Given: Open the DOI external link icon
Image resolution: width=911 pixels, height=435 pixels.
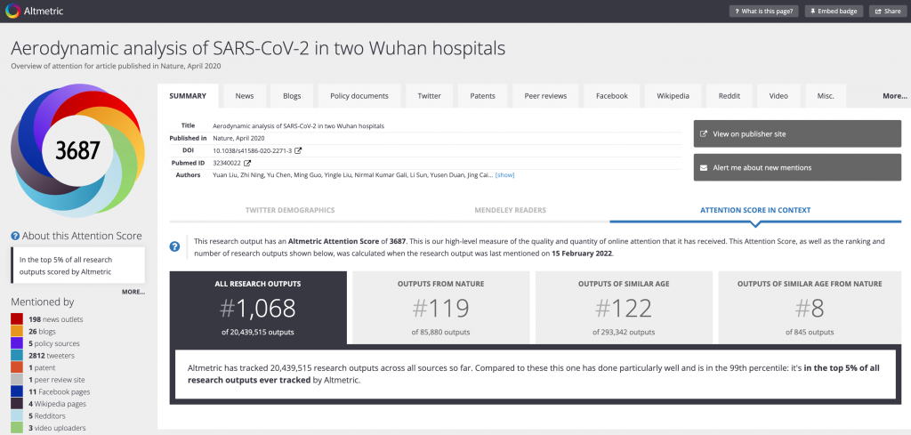Looking at the screenshot, I should tap(299, 150).
